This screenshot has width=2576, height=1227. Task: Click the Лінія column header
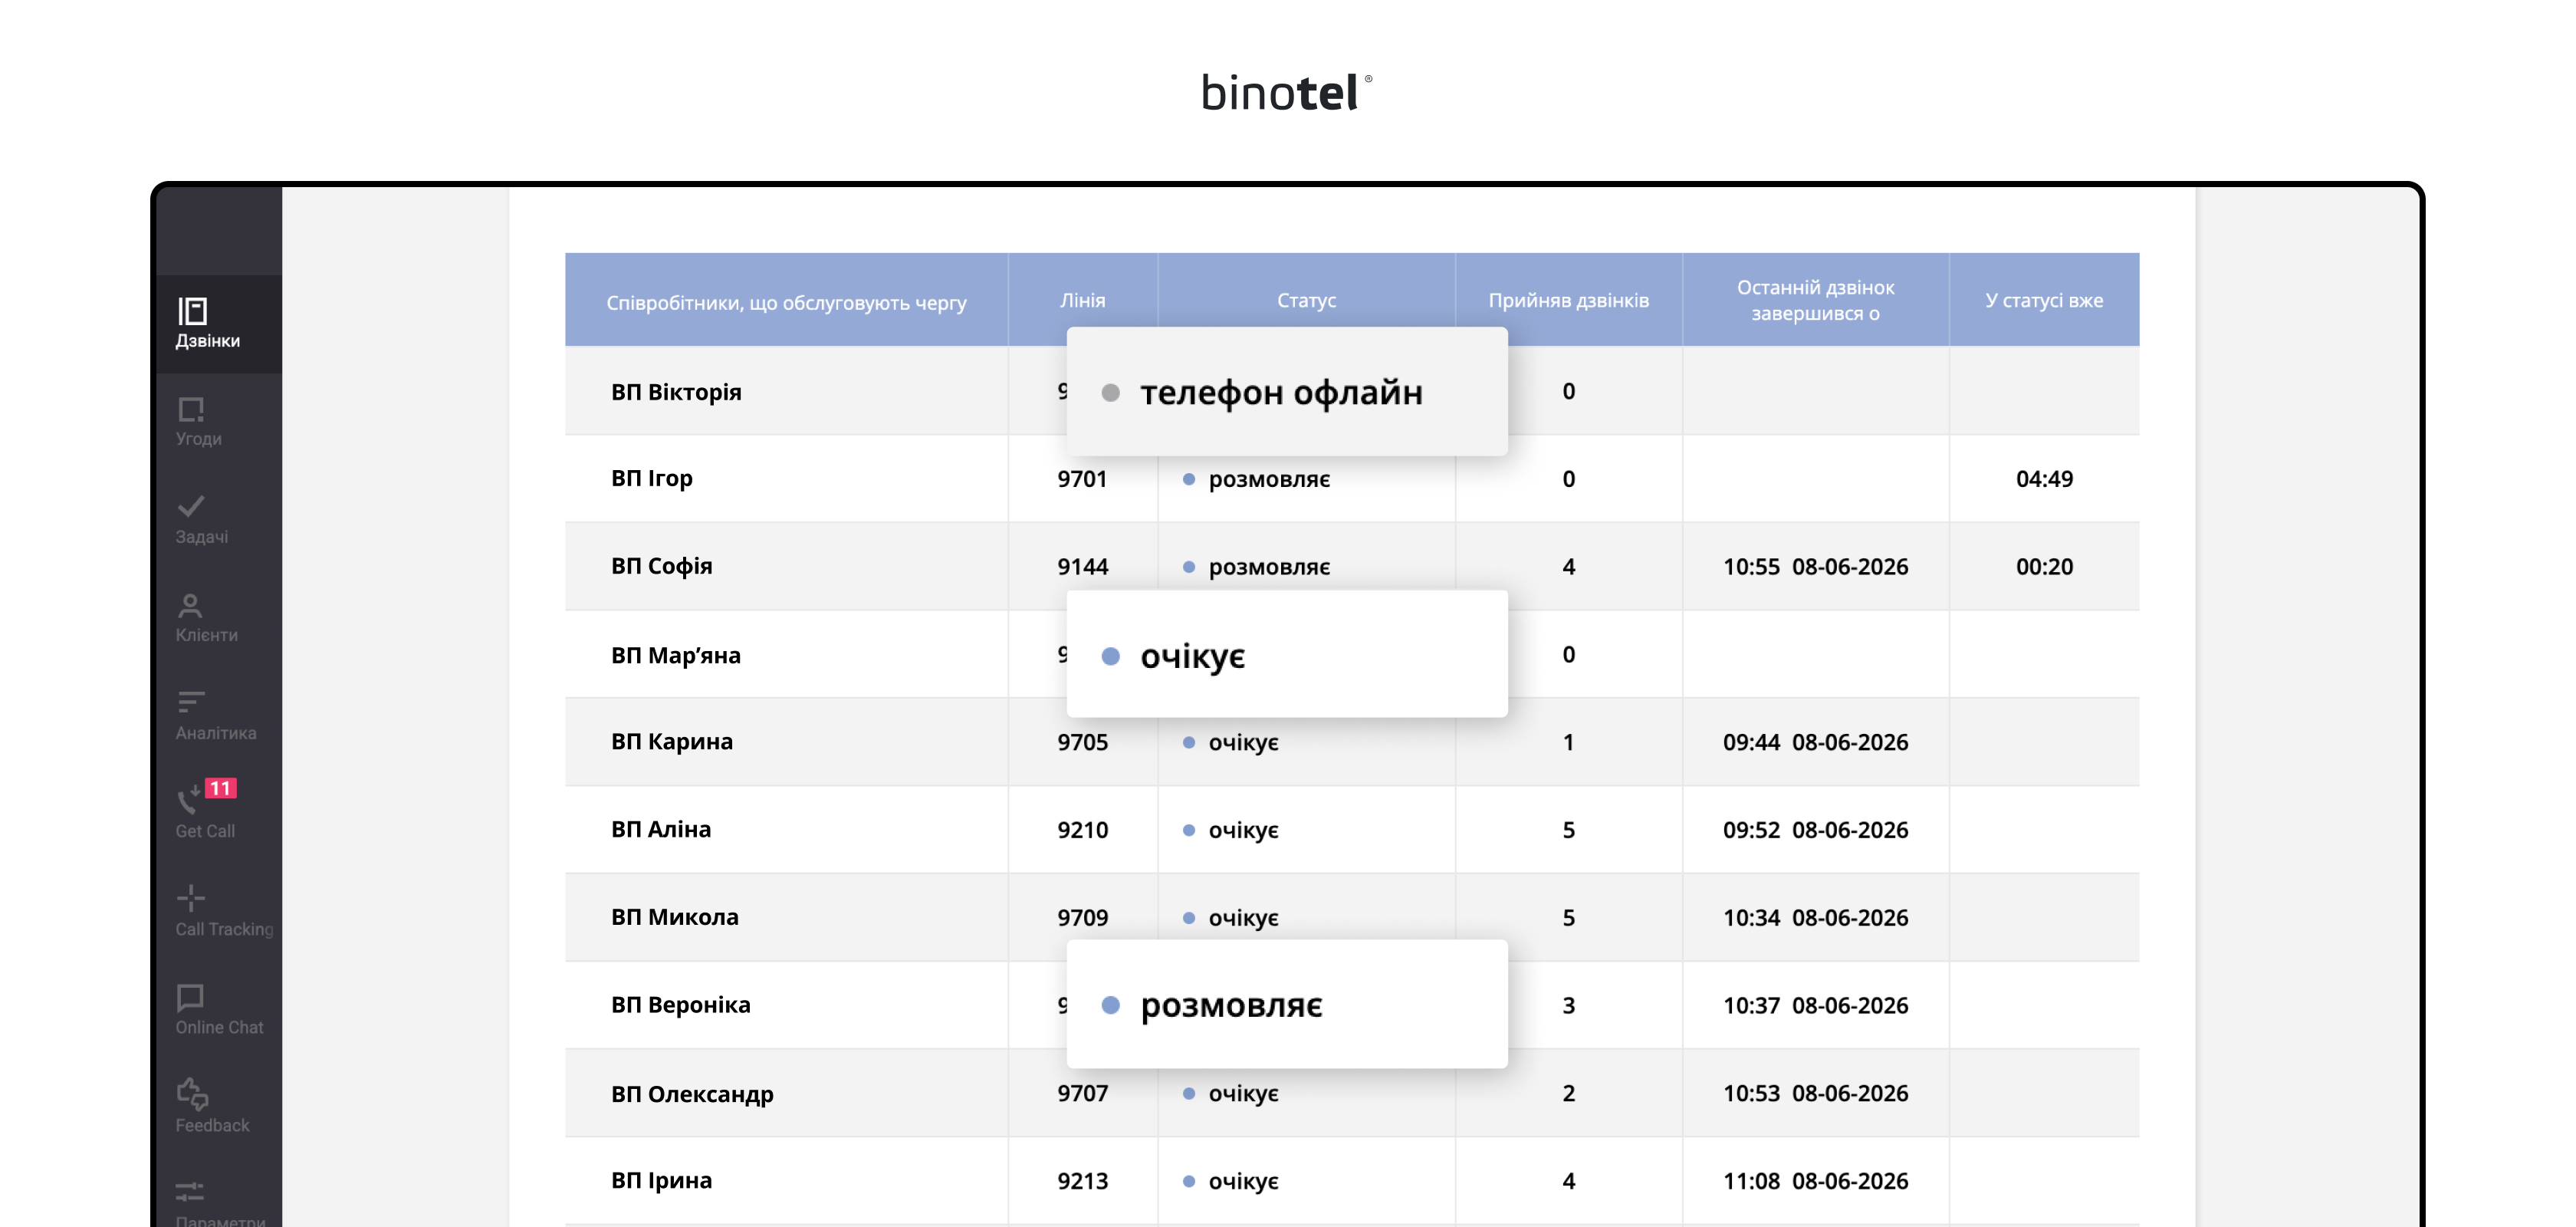tap(1083, 300)
